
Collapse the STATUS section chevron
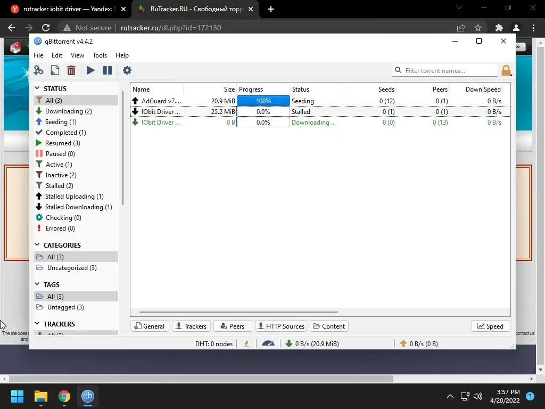click(37, 88)
